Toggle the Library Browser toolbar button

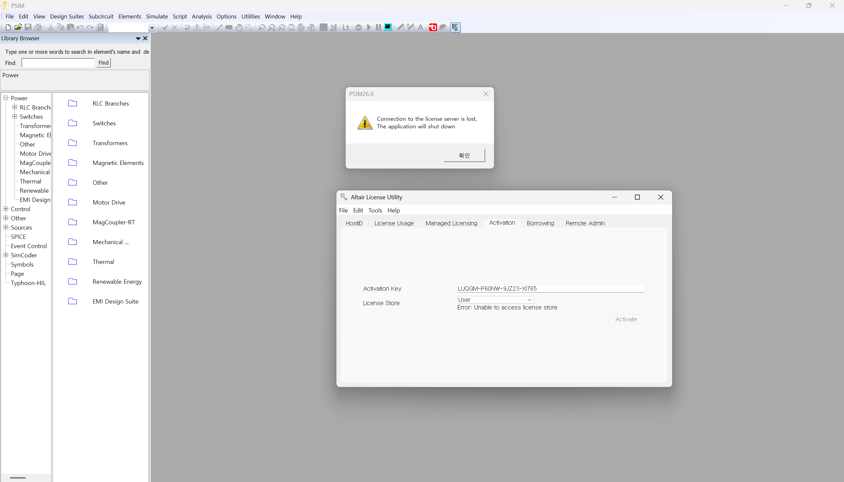click(455, 27)
